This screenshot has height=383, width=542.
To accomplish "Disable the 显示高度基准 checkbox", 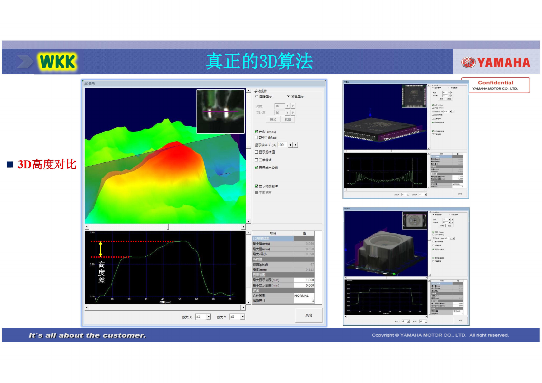I will pos(257,186).
